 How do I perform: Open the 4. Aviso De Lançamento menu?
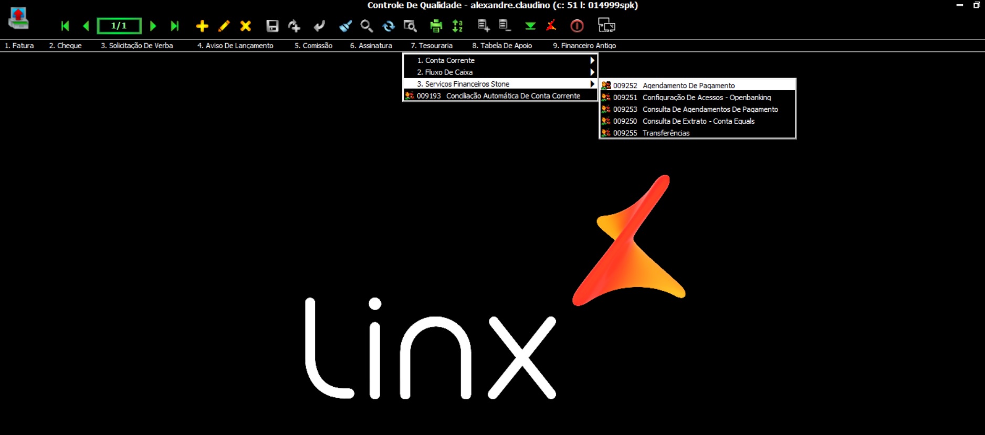point(235,46)
